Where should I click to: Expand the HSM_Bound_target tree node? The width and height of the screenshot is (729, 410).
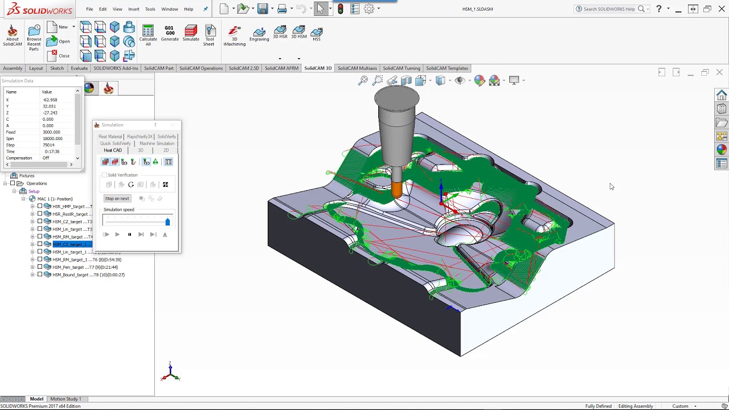point(32,274)
